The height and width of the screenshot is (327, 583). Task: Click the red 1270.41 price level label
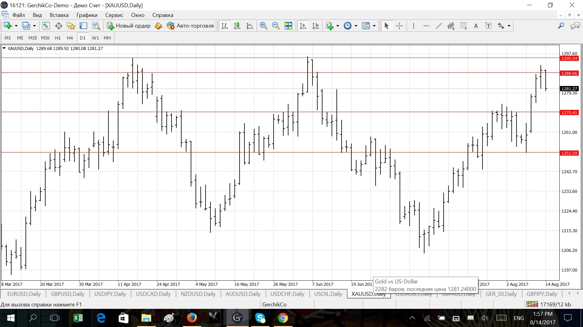pos(569,113)
